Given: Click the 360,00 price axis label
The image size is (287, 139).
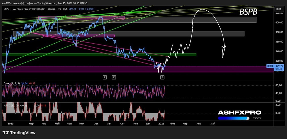Looking at the screenshot, I should (280, 42).
